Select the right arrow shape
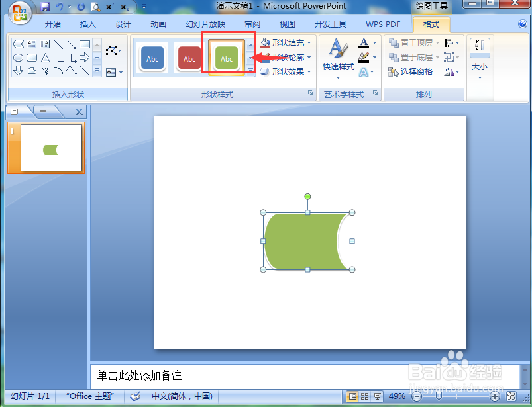532x407 pixels. tap(85, 58)
